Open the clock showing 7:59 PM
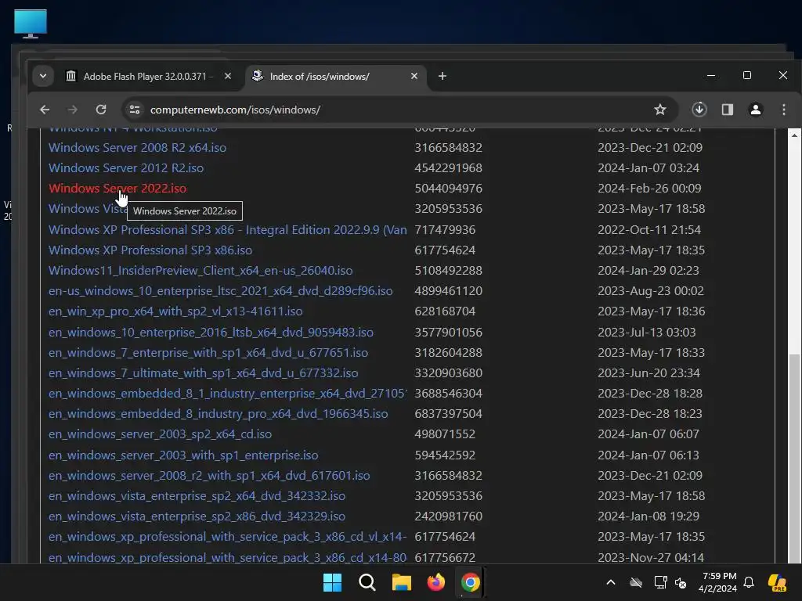The height and width of the screenshot is (601, 802). tap(717, 582)
